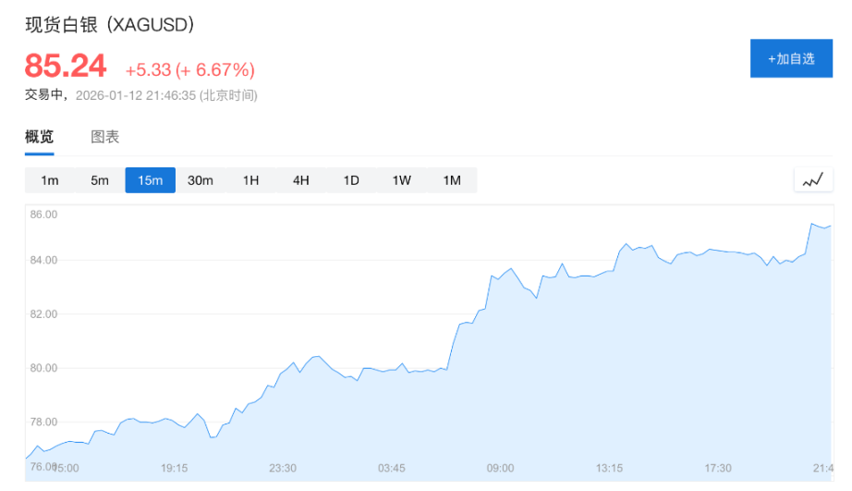Viewport: 852px width, 491px height.
Task: Open the chart type line icon
Action: [x=812, y=180]
